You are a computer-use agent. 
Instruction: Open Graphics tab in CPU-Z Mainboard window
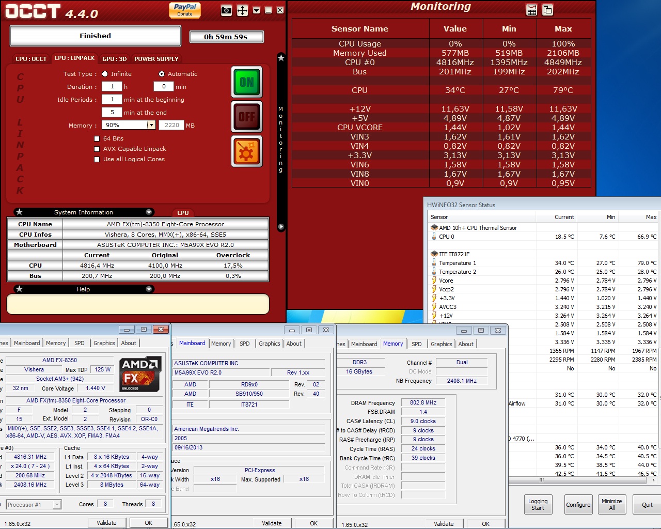269,344
